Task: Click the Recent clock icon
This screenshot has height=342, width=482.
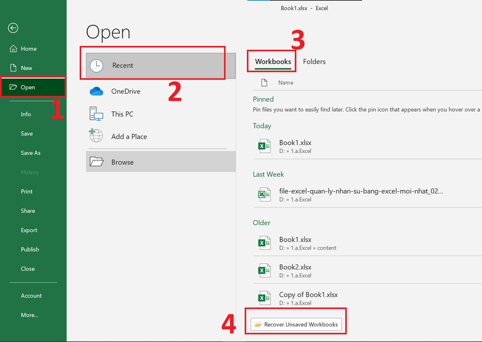Action: pos(96,66)
